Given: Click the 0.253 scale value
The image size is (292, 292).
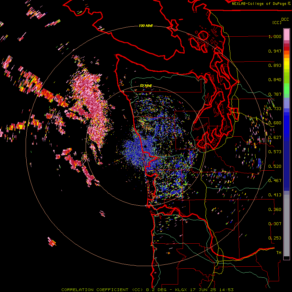Looking at the screenshot, I should (275, 238).
